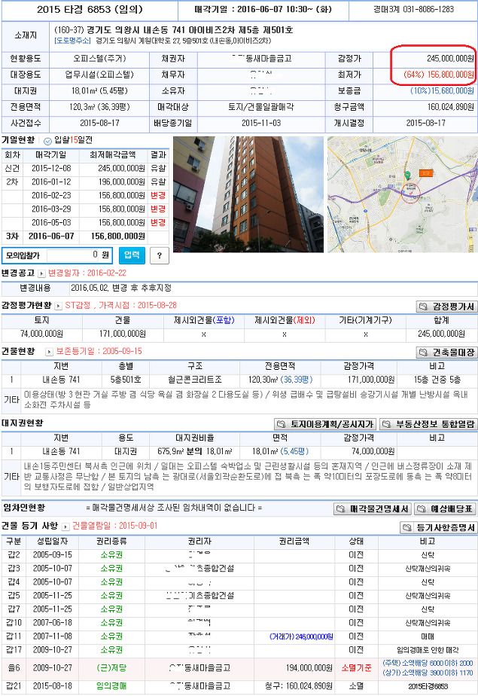478x696 pixels.
Task: Click the icon on 건축물대장 button
Action: click(x=424, y=353)
